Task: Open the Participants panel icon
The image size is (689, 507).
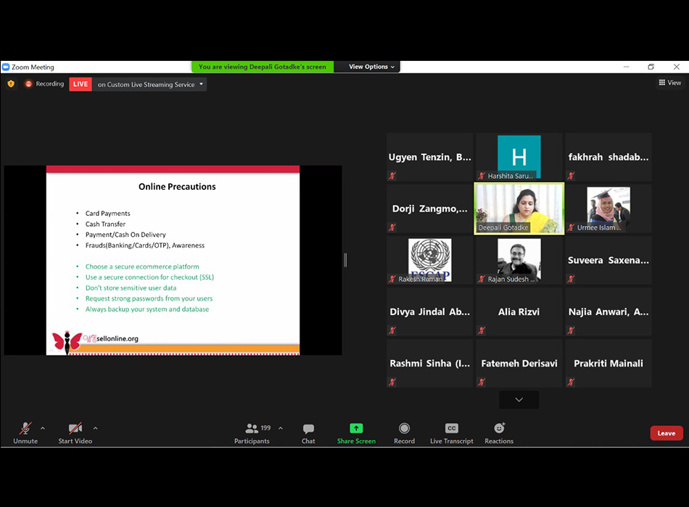Action: 252,428
